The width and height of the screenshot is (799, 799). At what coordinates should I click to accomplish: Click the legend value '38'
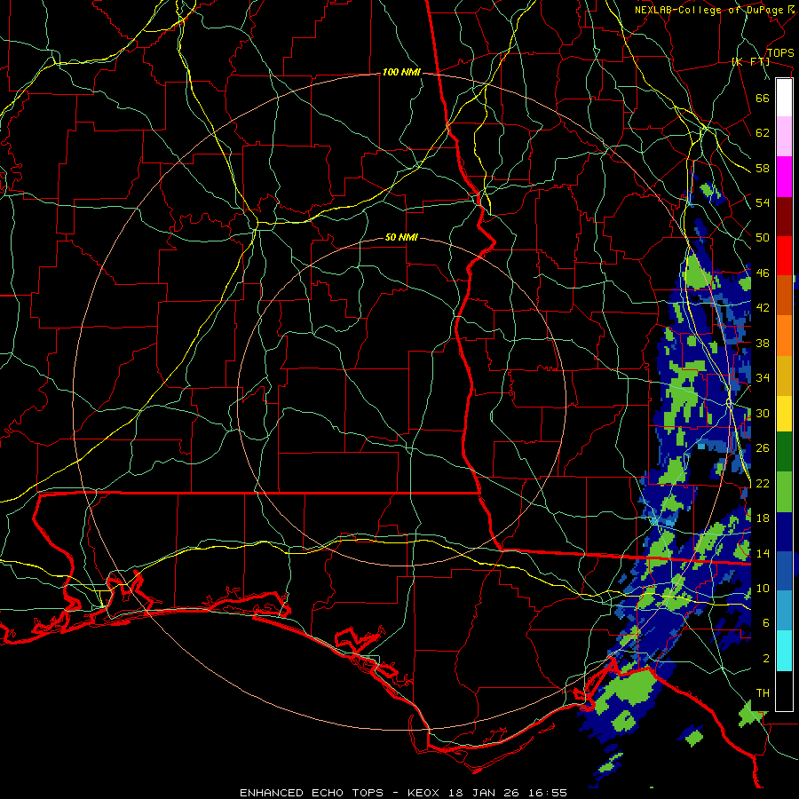point(763,343)
